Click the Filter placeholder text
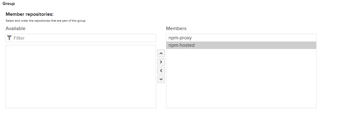The image size is (342, 114). pyautogui.click(x=19, y=38)
